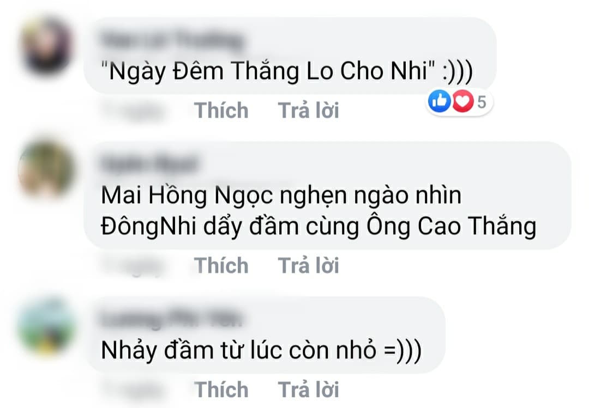
Task: Click Trả lời under "Ngày Đêm Thắng Lo Cho Nhi"
Action: 308,111
